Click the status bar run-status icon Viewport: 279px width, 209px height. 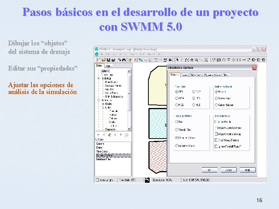(x=147, y=180)
